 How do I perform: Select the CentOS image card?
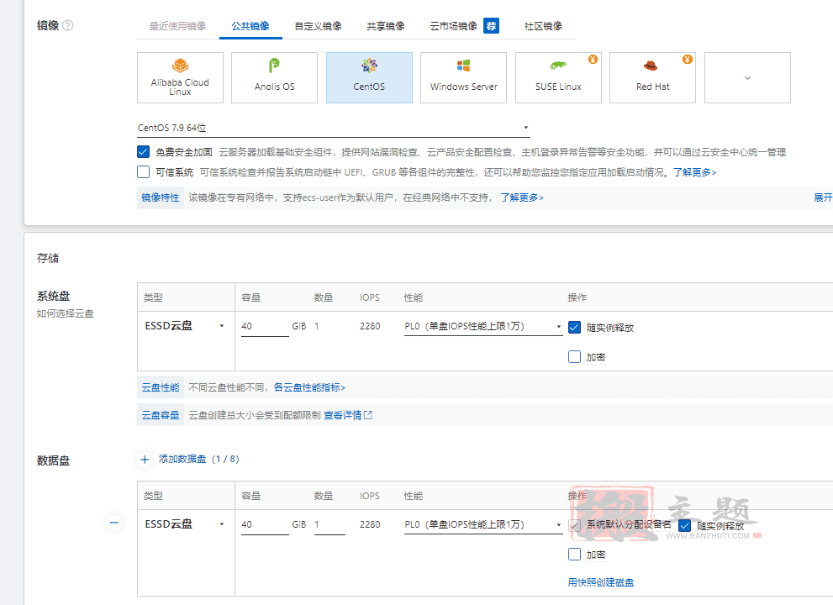coord(369,77)
